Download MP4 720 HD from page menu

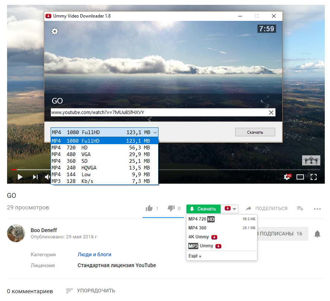click(x=222, y=219)
